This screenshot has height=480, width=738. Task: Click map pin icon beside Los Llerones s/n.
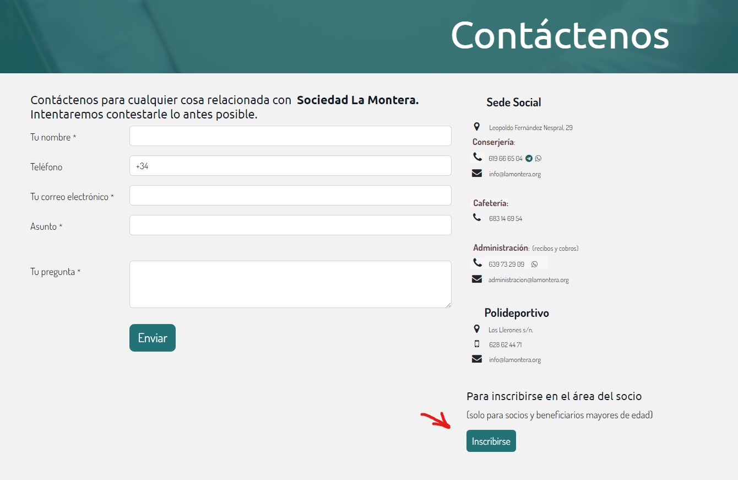[x=477, y=329]
